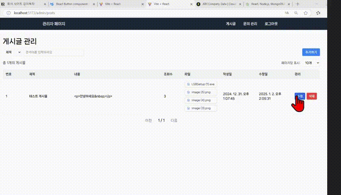Image resolution: width=341 pixels, height=195 pixels.
Task: Click the 이전 pagination button
Action: [x=148, y=120]
